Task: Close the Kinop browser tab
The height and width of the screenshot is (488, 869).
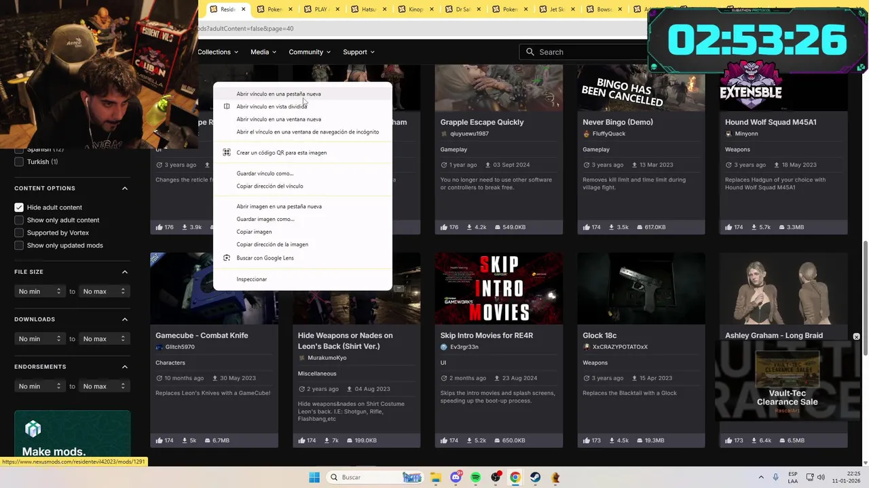Action: click(431, 9)
